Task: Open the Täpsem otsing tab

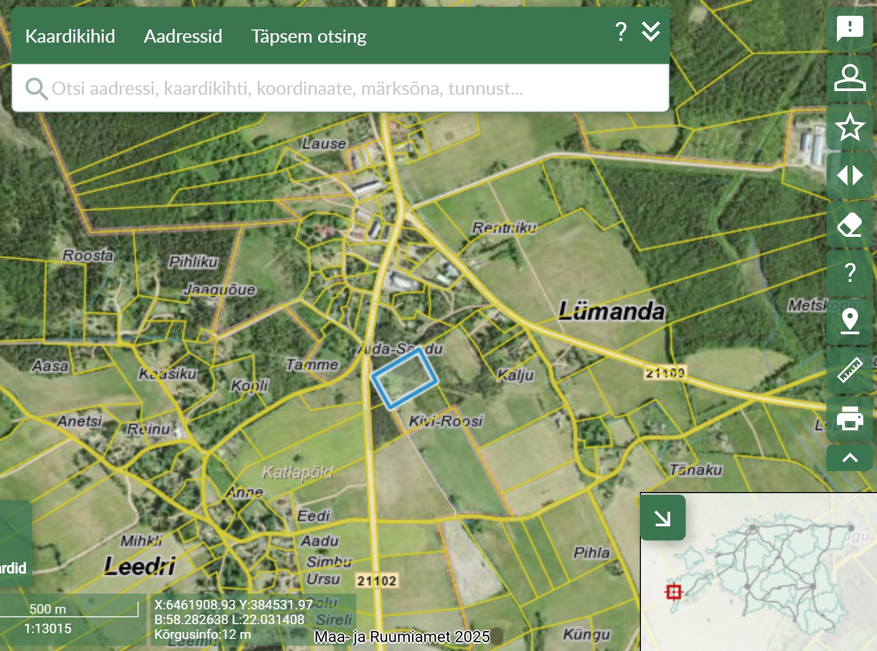Action: pos(308,36)
